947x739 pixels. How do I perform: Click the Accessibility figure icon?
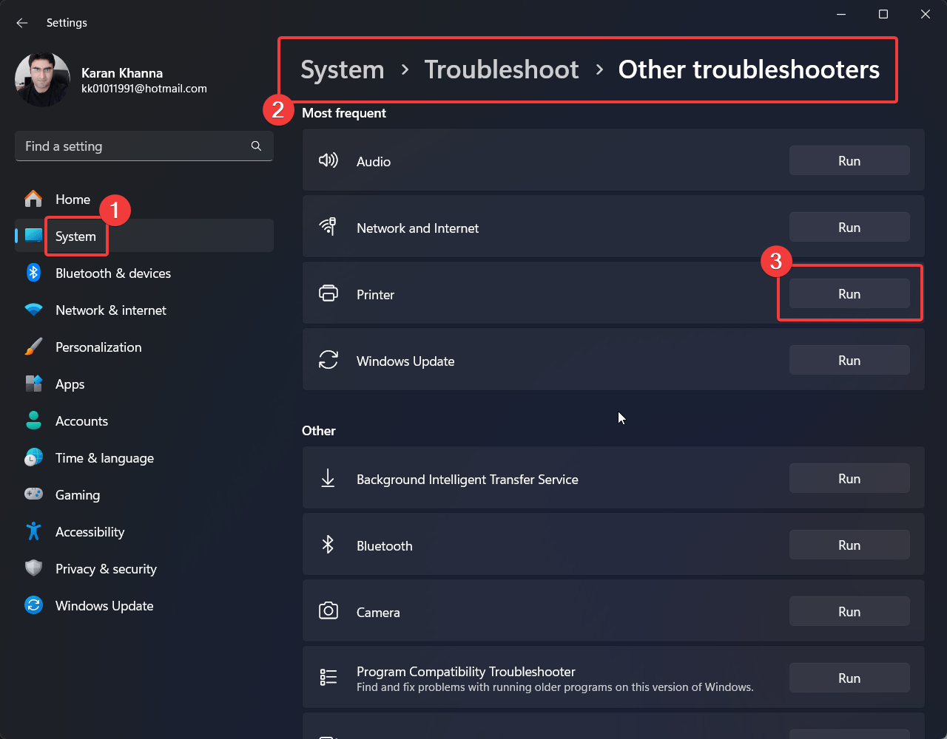tap(33, 531)
